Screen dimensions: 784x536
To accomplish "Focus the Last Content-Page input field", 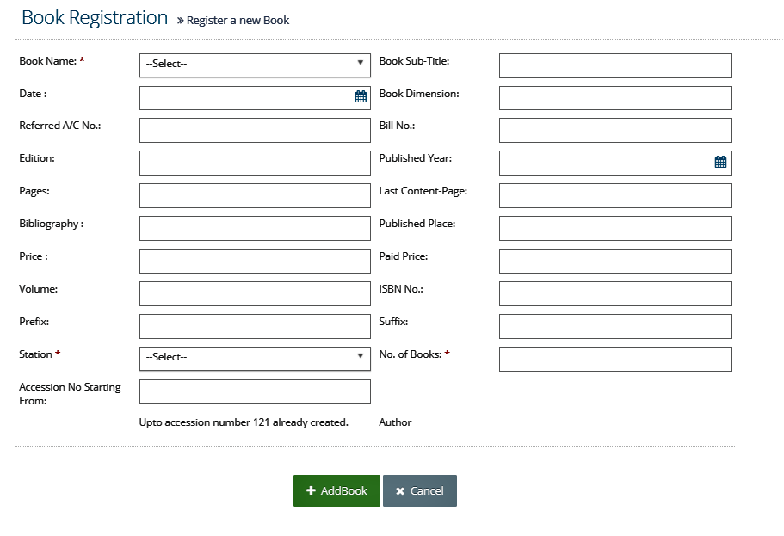I will click(x=615, y=195).
